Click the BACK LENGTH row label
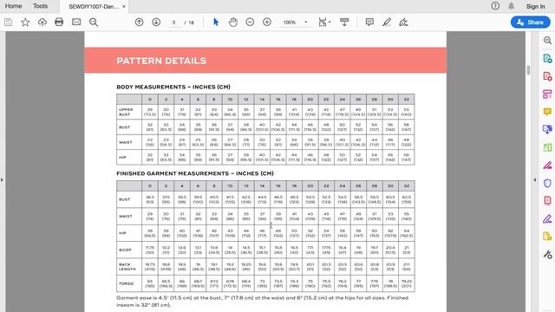Screen dimensions: 555x312 (x=127, y=267)
